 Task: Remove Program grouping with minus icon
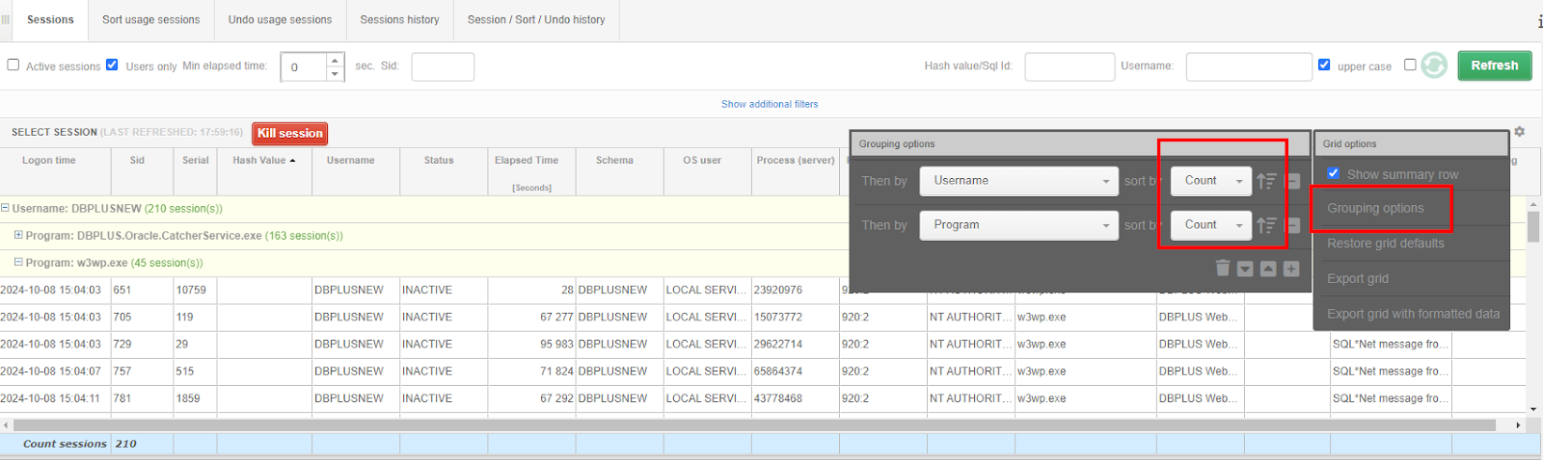coord(1293,225)
